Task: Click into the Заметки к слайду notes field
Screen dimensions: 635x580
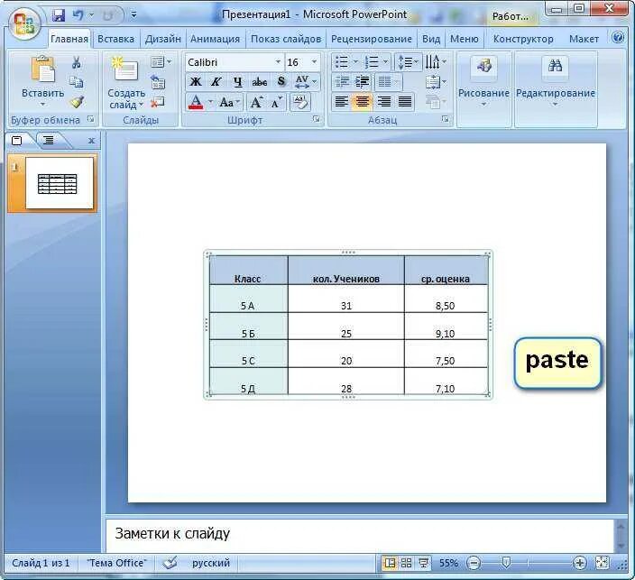Action: (x=360, y=535)
